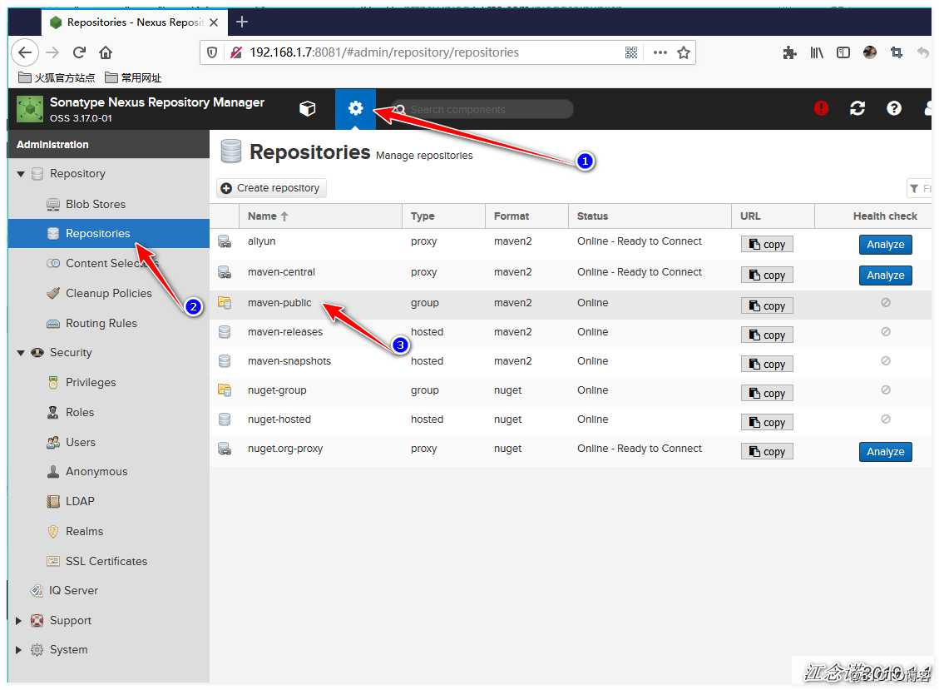Screen dimensions: 939x690
Task: Analyze the maven-central repository health
Action: tap(886, 276)
